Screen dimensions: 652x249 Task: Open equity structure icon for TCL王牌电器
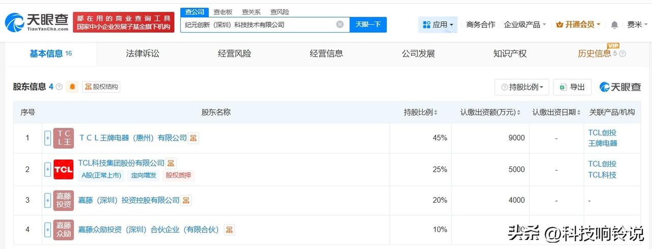[193, 138]
